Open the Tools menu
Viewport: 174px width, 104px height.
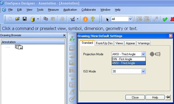coord(40,10)
